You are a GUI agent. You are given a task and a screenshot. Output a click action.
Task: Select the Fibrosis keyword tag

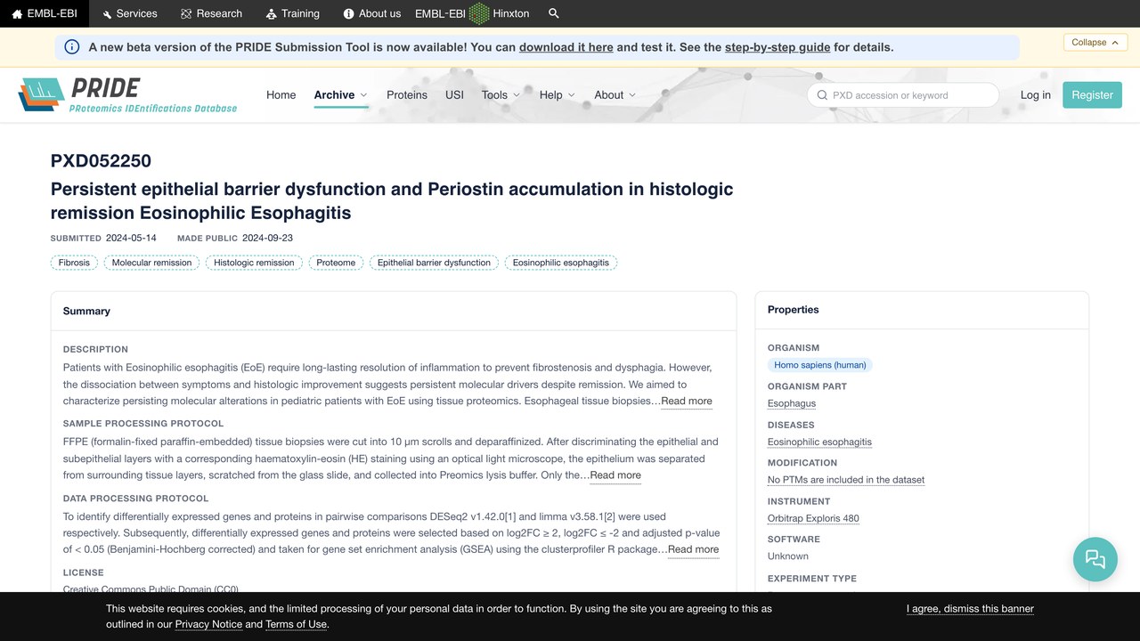click(74, 263)
